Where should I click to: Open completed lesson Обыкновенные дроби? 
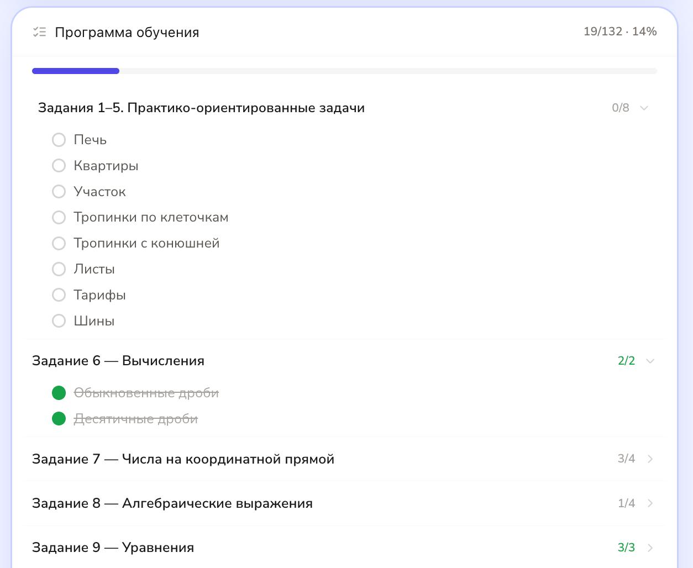146,393
